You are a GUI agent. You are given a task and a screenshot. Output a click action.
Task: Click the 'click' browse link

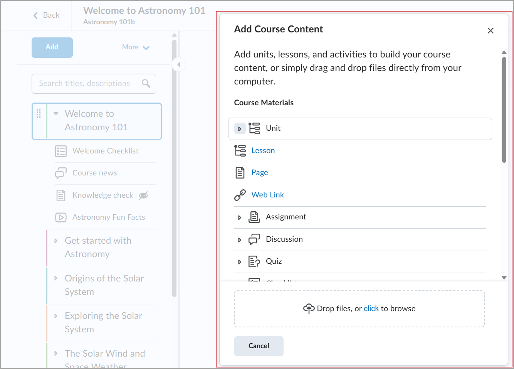point(371,308)
